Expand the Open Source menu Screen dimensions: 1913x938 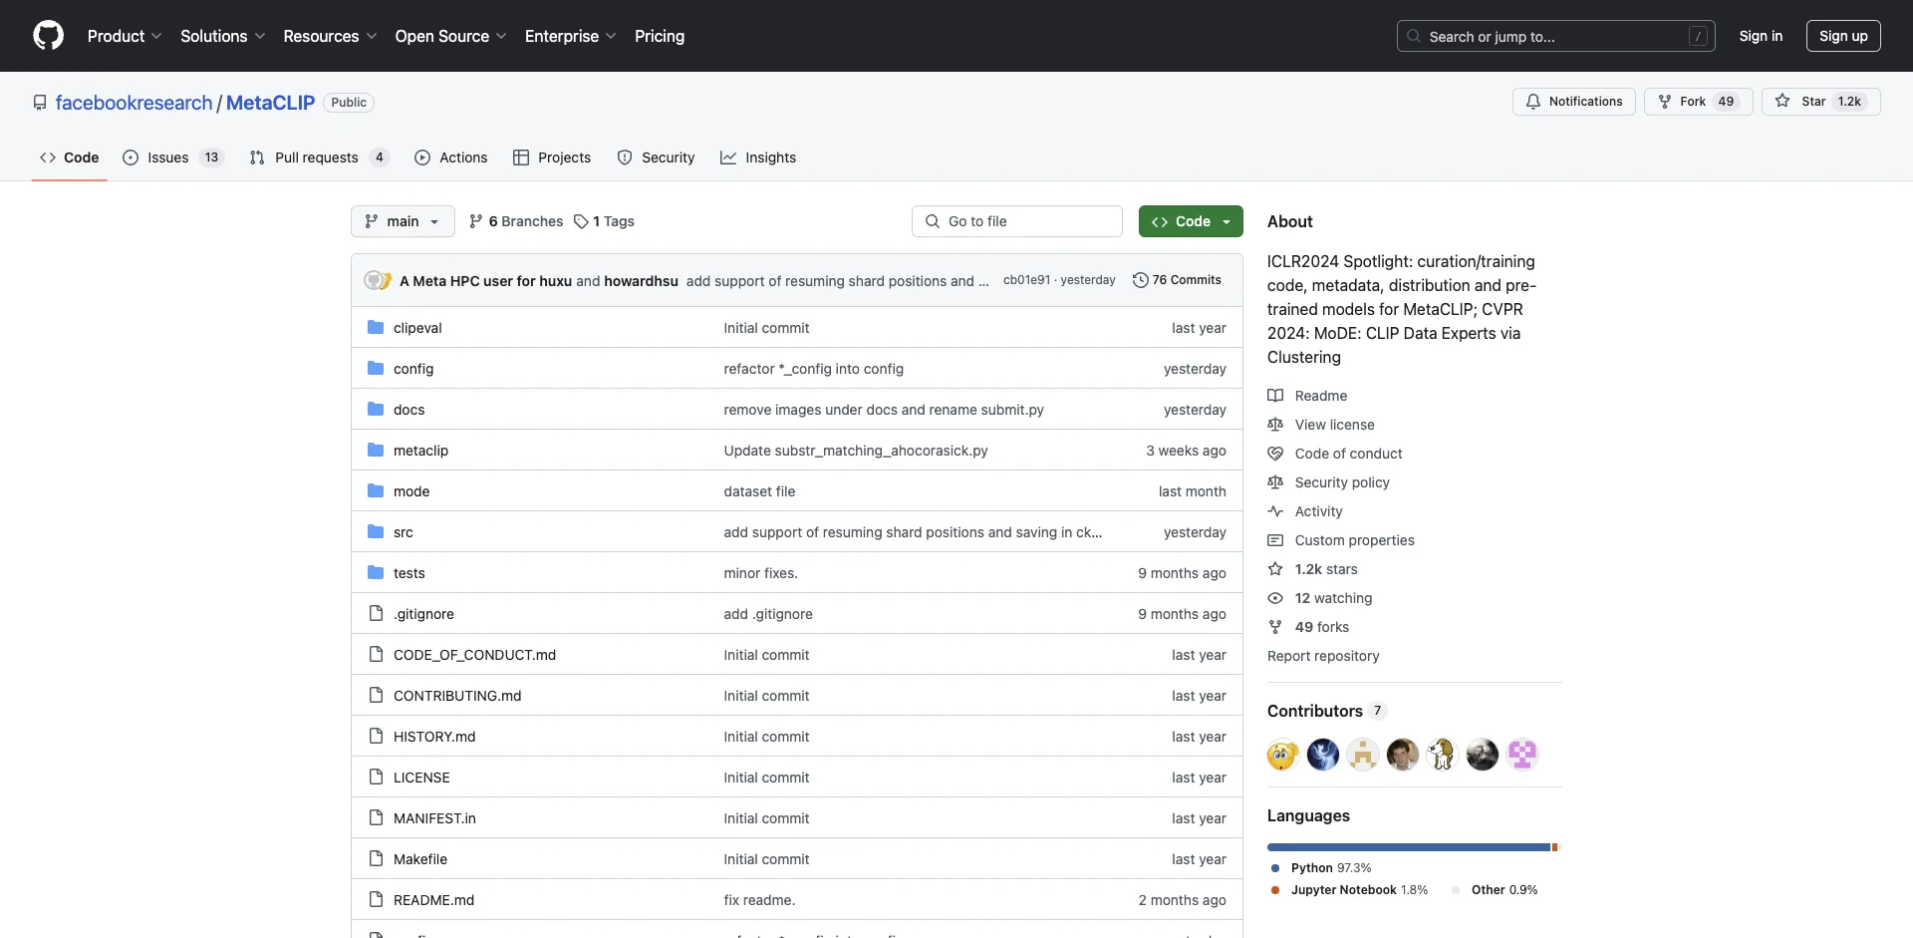pos(450,36)
